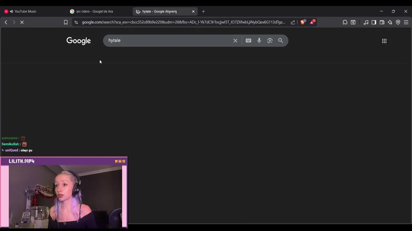The height and width of the screenshot is (231, 412).
Task: Bookmark this page
Action: point(66,22)
